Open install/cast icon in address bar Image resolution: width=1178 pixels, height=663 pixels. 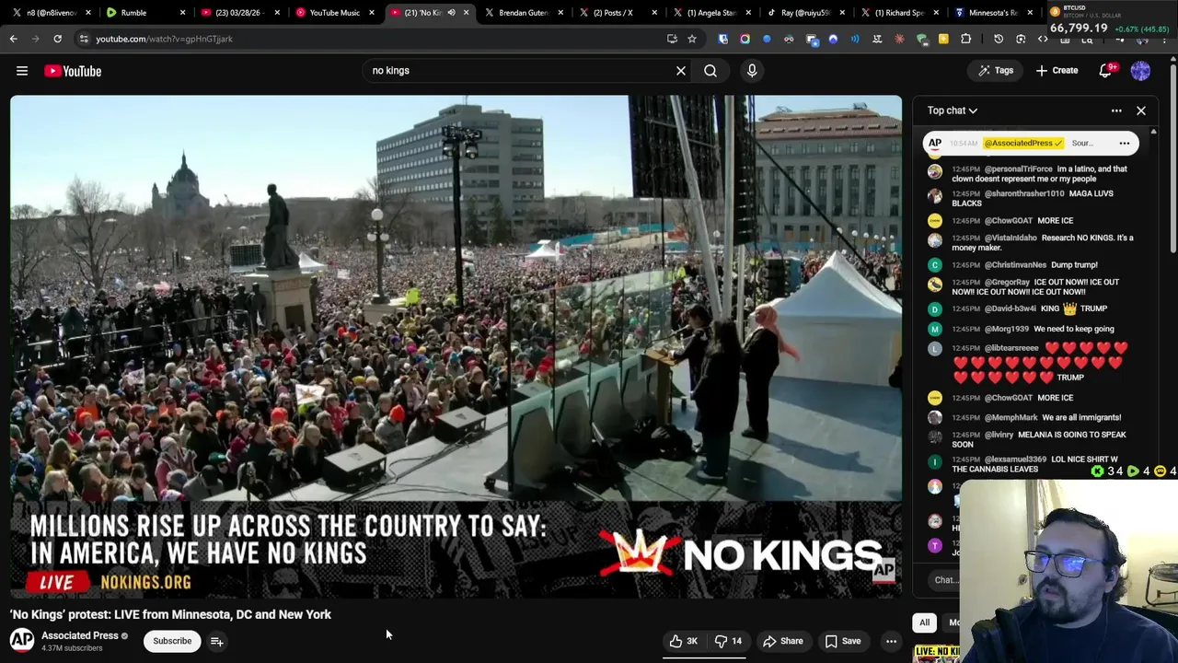(672, 39)
